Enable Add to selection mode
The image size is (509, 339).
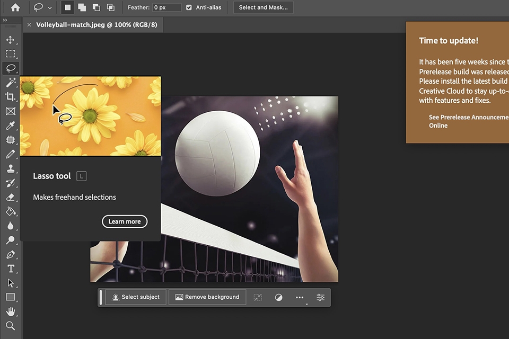[82, 7]
